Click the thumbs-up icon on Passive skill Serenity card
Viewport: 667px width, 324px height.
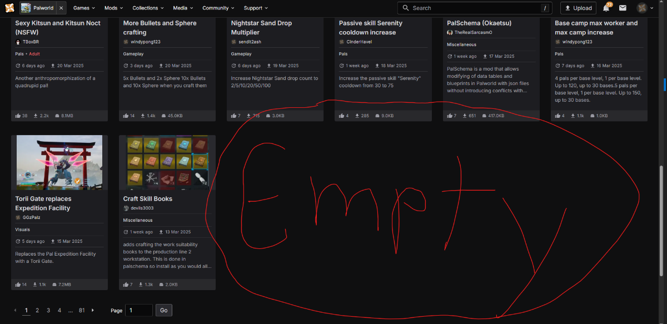click(x=342, y=116)
